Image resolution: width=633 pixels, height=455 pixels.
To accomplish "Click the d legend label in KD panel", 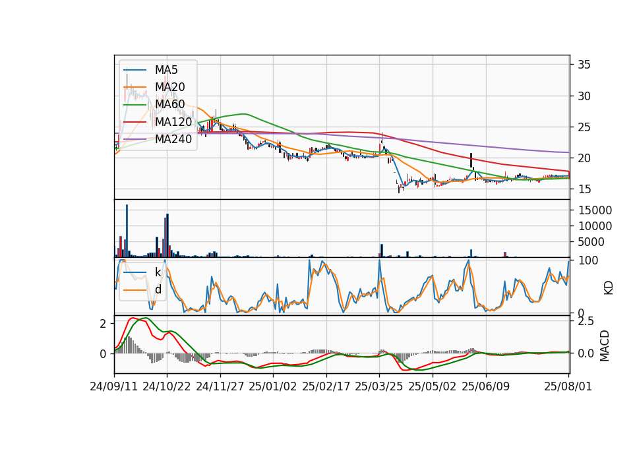I will pos(158,289).
